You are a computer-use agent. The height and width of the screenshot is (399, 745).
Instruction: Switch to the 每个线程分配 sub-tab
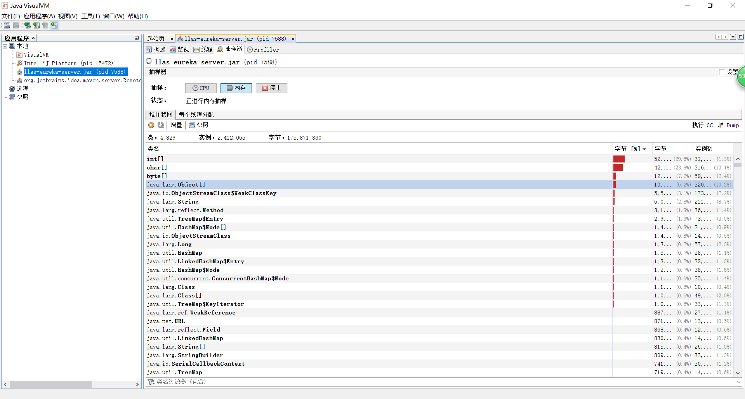(196, 115)
